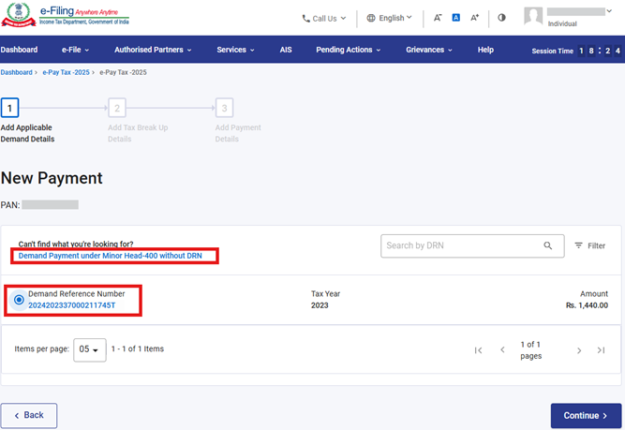Screen dimensions: 625x430
Task: Open the AIS menu item
Action: (286, 50)
